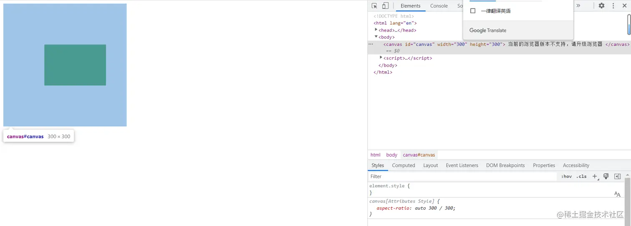Select the html breadcrumb
631x226 pixels.
(x=376, y=155)
